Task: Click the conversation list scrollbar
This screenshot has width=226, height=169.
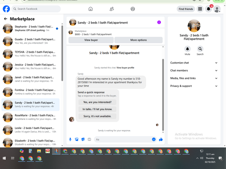Action: click(62, 53)
